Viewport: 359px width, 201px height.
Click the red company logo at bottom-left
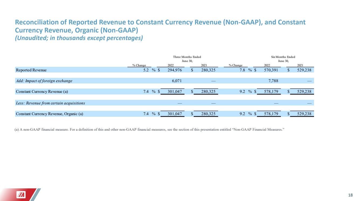click(x=21, y=195)
